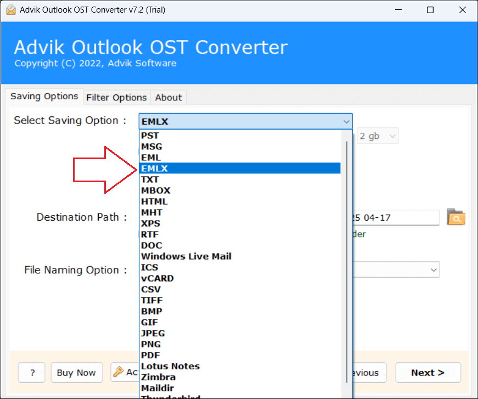Click the dropdown list vertical scrollbar
Screen dimensions: 478x399
click(x=347, y=262)
